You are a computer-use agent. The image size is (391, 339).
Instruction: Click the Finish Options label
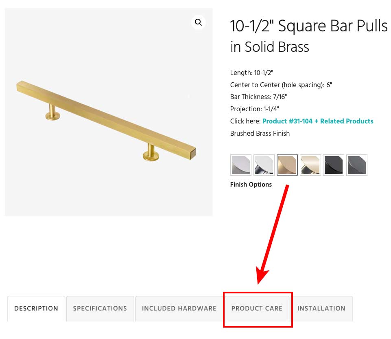point(251,184)
